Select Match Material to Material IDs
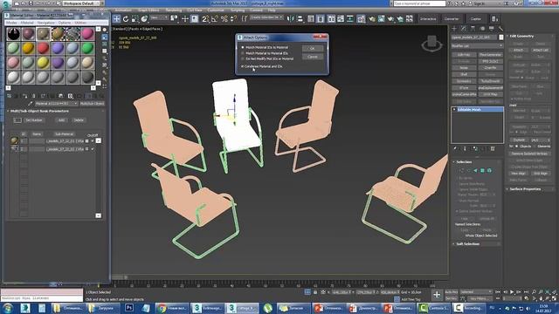 (x=266, y=53)
